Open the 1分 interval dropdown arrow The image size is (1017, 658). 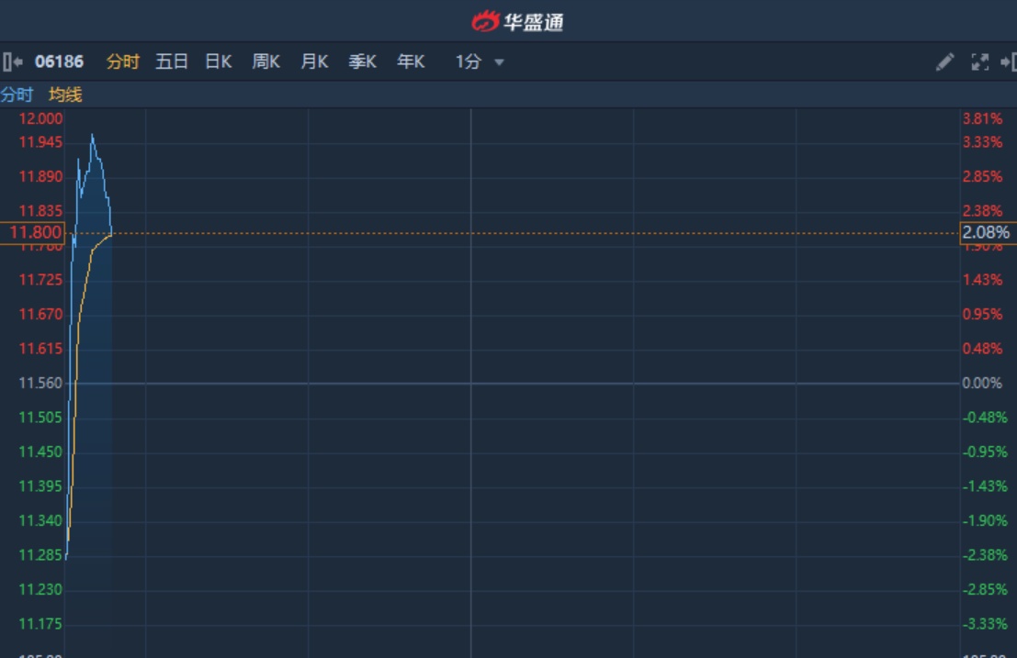tap(499, 62)
